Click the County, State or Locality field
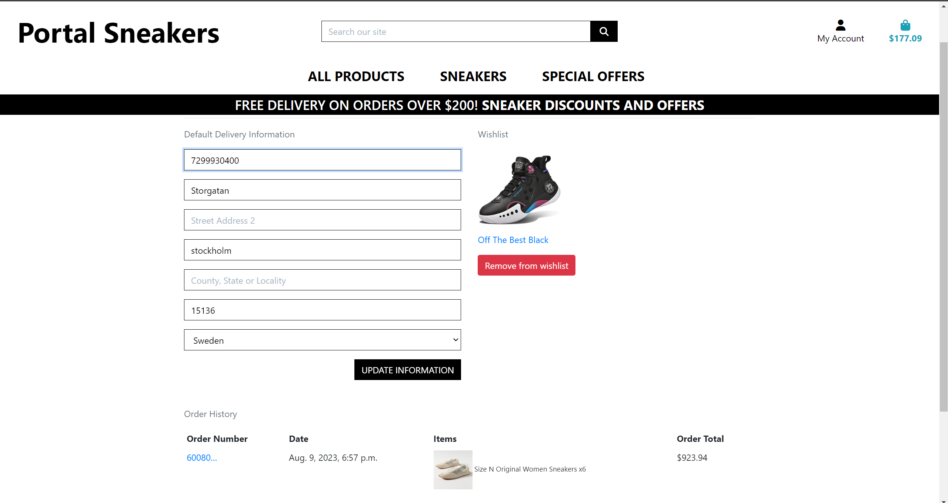The width and height of the screenshot is (948, 503). click(322, 280)
